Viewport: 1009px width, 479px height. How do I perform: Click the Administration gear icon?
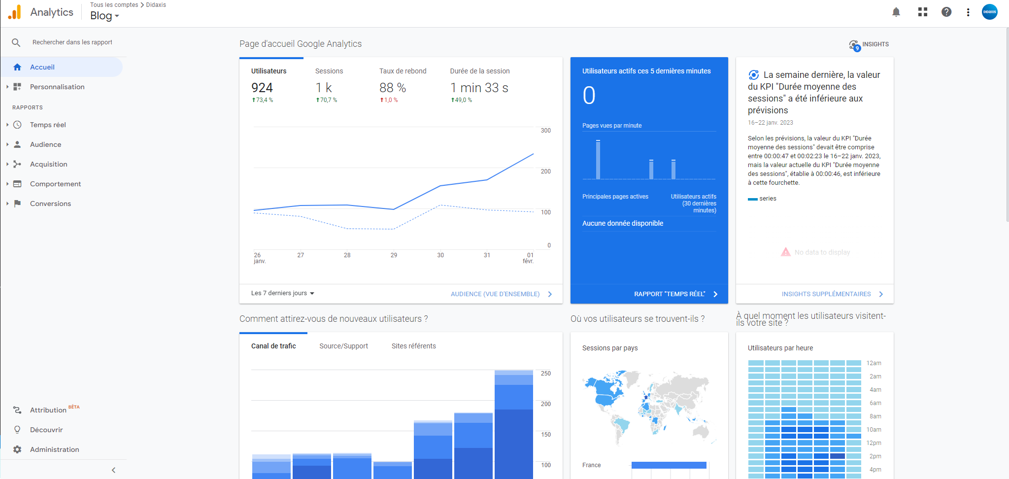(x=17, y=449)
